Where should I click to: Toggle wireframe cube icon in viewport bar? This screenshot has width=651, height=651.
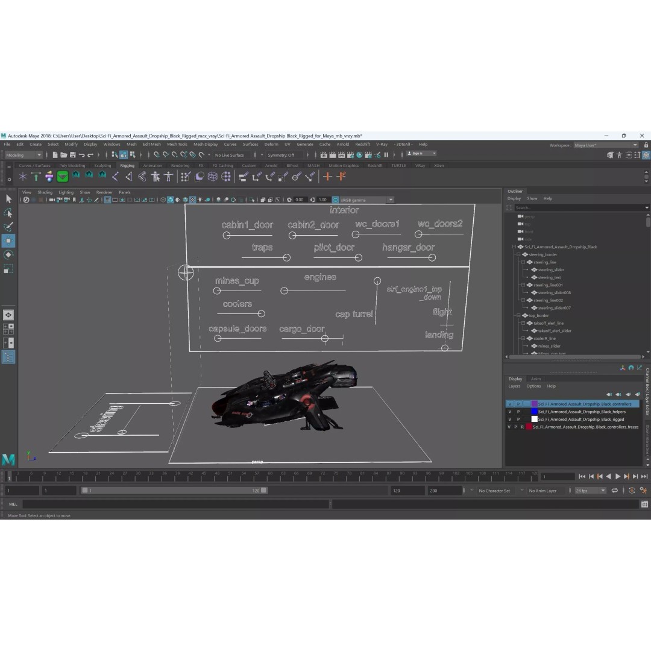tap(163, 200)
